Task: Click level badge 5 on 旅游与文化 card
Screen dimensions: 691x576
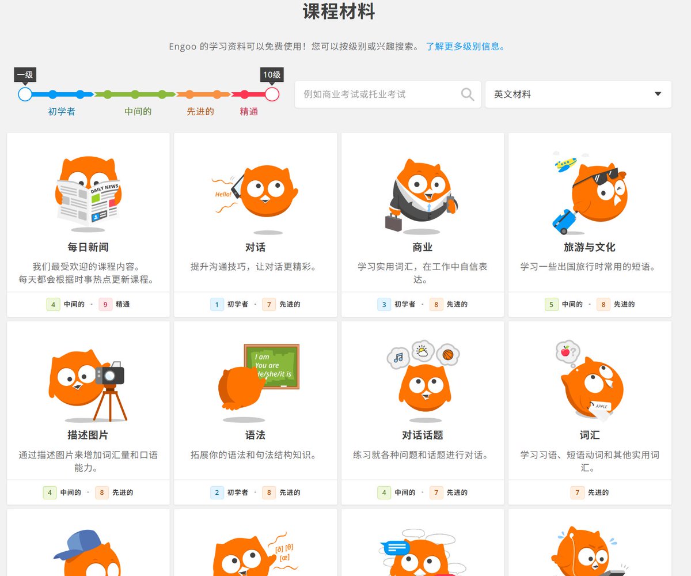Action: pyautogui.click(x=552, y=304)
